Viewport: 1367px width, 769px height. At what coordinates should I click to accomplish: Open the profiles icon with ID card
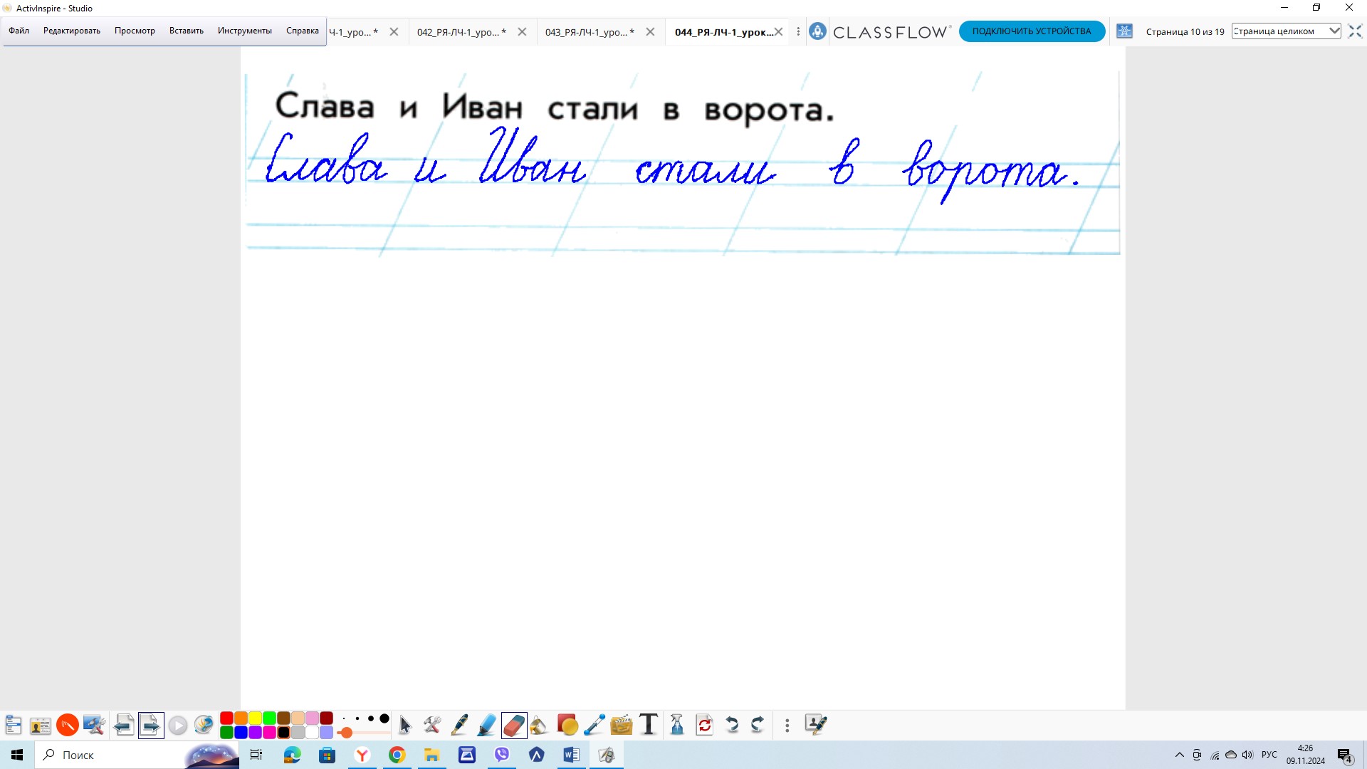tap(41, 726)
